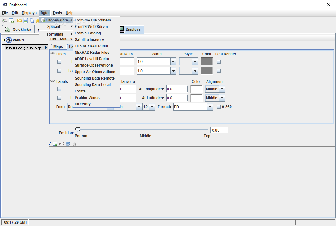Click the window with green arrow icon
Viewport: 336px width, 226px height.
click(55, 144)
